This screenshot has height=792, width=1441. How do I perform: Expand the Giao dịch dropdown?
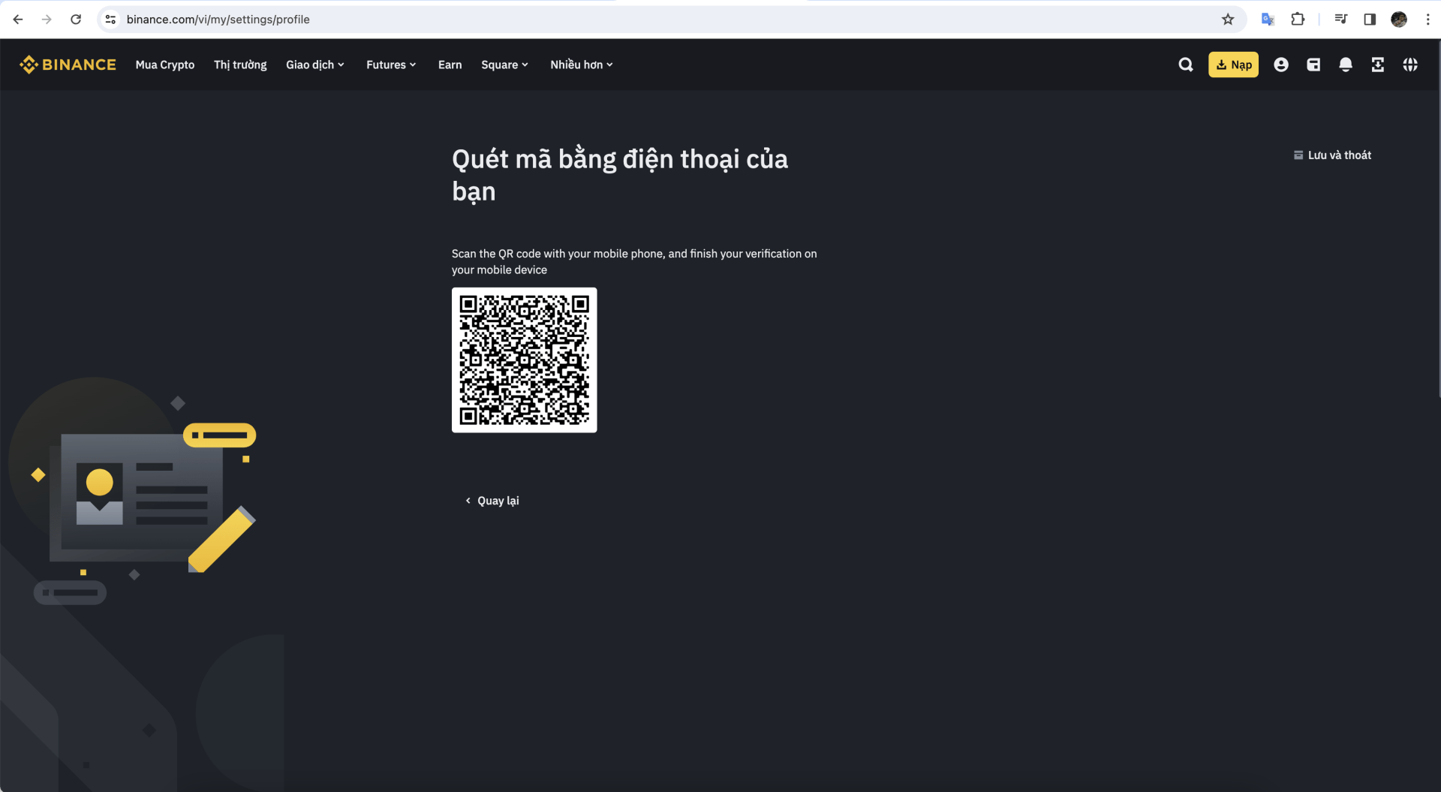pos(315,65)
